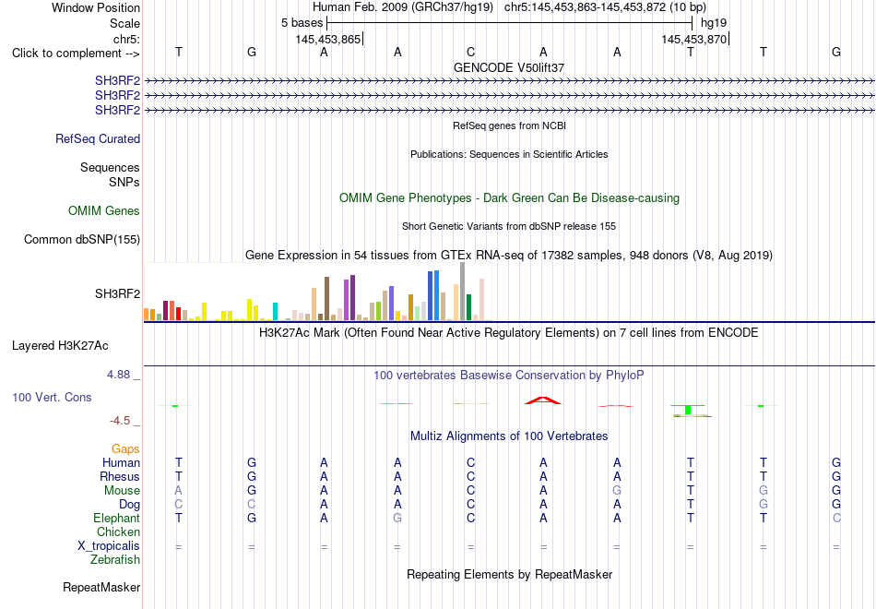Select the X_tropicalis species label
876x609 pixels.
click(x=109, y=546)
